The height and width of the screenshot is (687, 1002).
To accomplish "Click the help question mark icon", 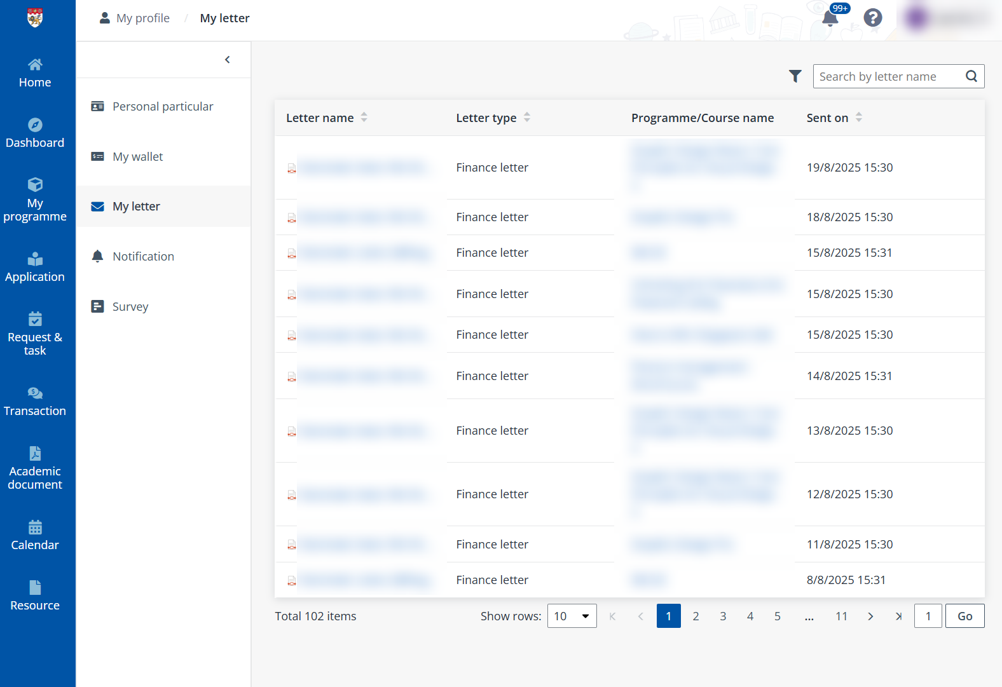I will point(873,18).
